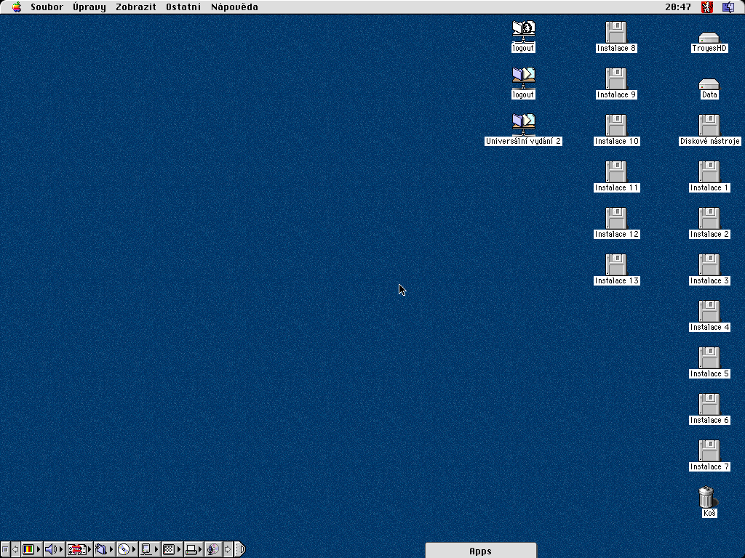Open the printer selector Control Strip module
Image resolution: width=745 pixels, height=558 pixels.
tap(191, 549)
